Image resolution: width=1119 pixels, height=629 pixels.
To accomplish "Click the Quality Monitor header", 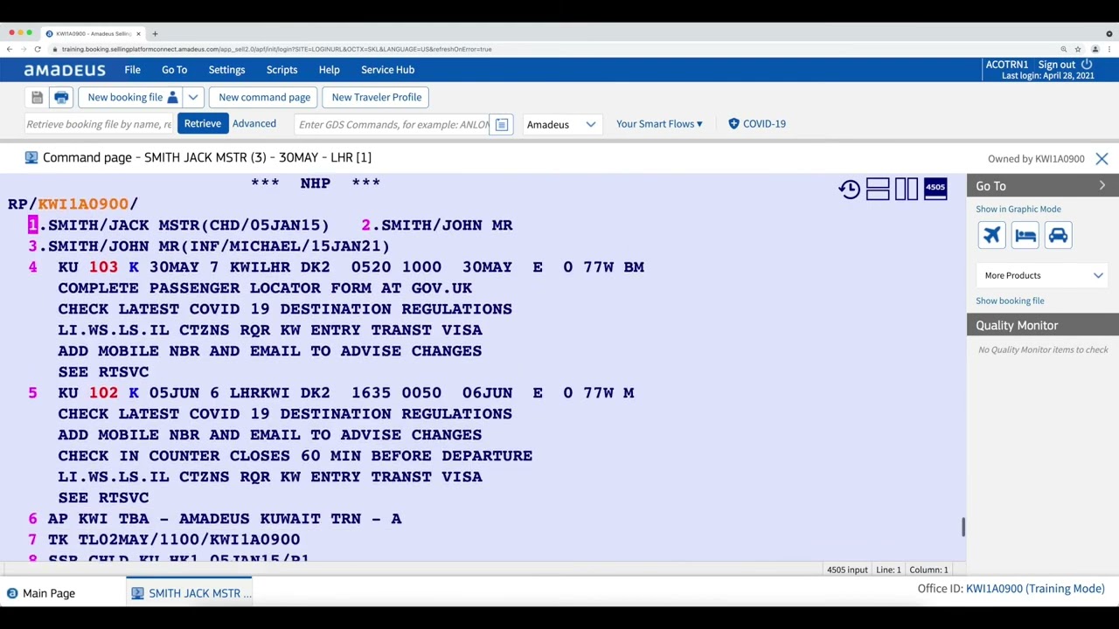I will [x=1043, y=325].
